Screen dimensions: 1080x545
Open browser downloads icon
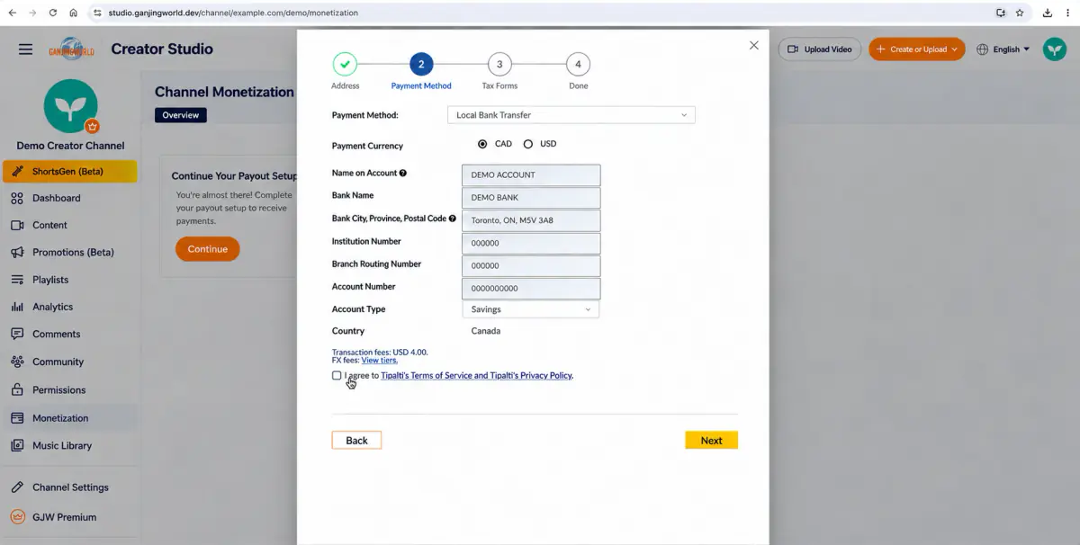1048,13
